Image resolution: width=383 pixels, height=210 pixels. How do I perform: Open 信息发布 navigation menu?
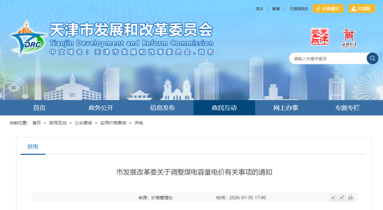coord(162,108)
